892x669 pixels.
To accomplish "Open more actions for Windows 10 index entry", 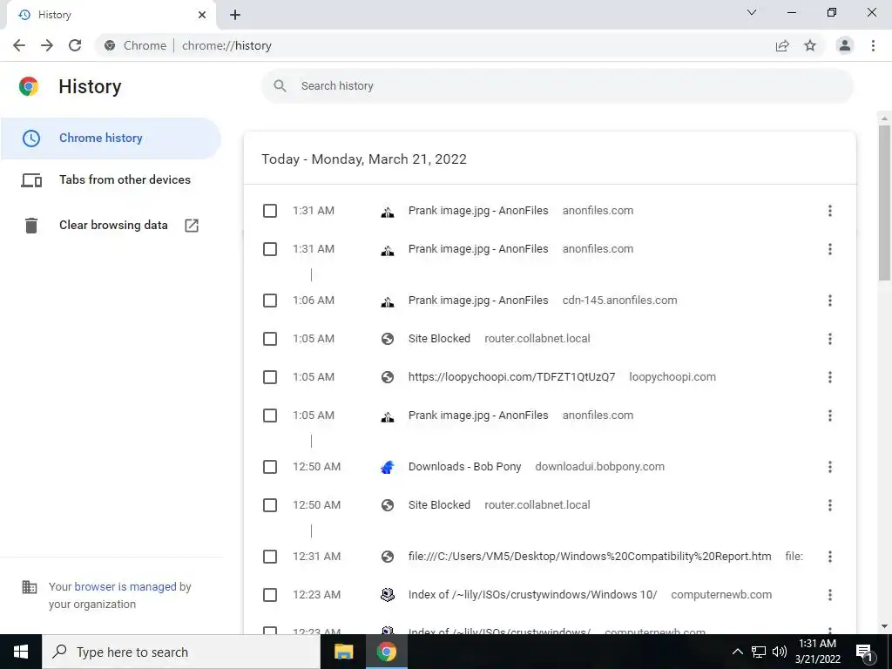I will pos(830,595).
